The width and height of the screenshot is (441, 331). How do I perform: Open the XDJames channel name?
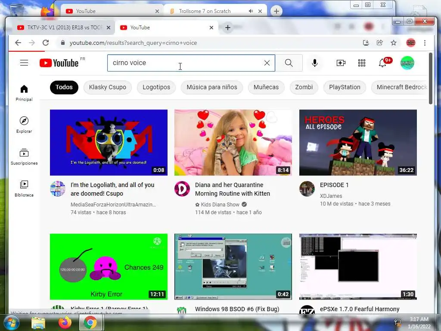coord(331,196)
